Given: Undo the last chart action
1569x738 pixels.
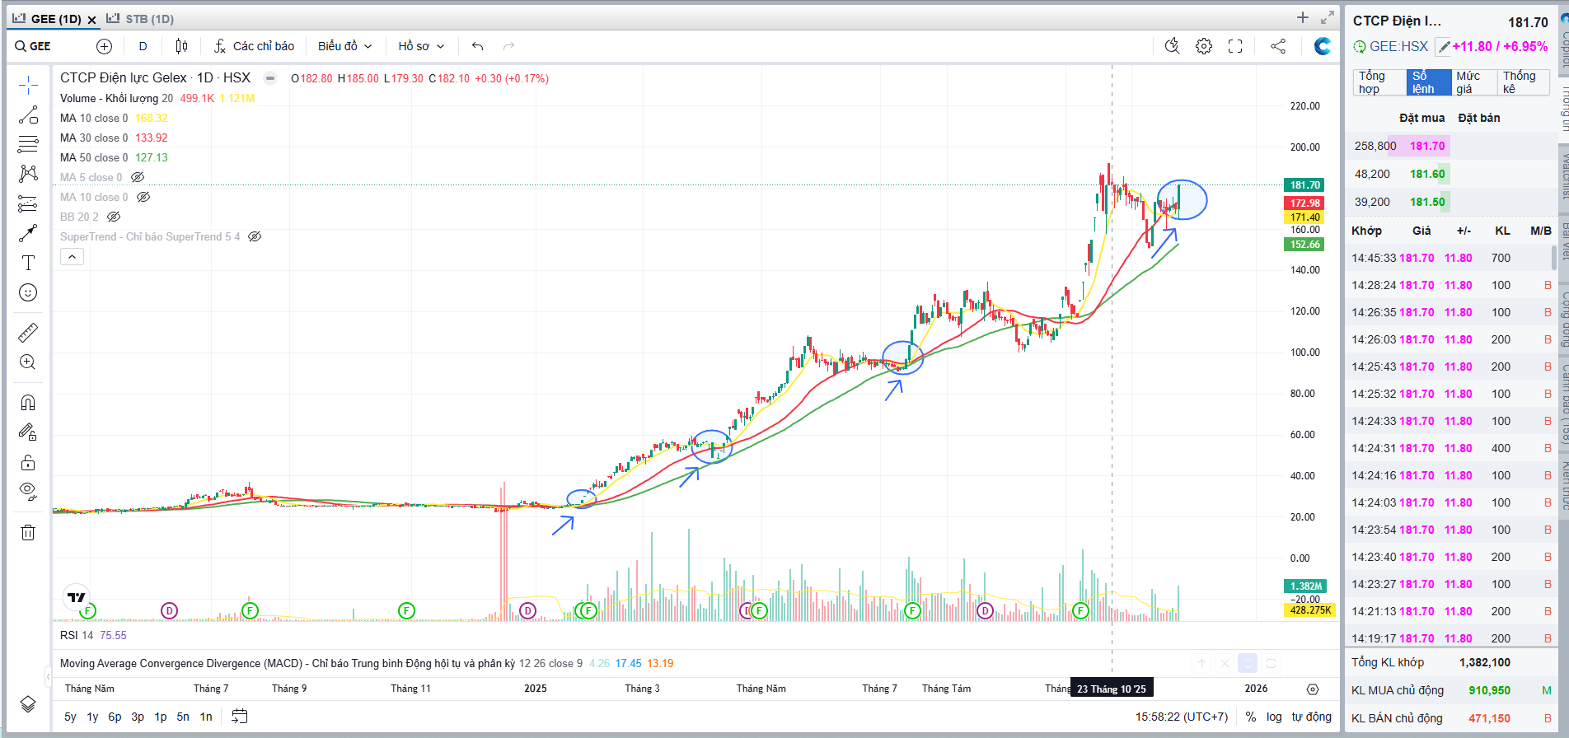Looking at the screenshot, I should coord(477,46).
